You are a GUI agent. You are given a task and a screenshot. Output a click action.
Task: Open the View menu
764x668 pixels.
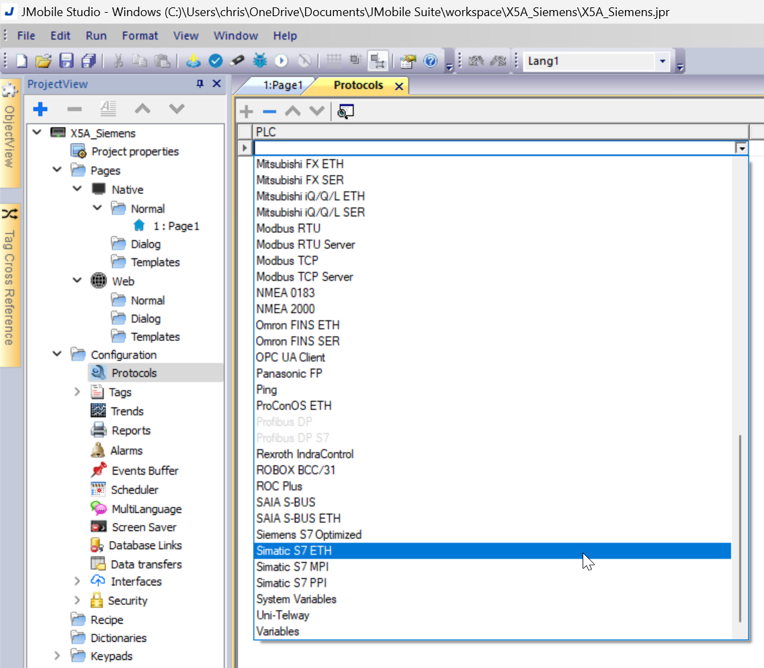click(185, 36)
